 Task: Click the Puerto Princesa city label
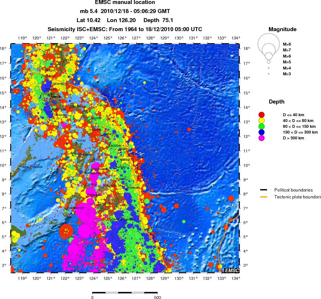[x=31, y=167]
